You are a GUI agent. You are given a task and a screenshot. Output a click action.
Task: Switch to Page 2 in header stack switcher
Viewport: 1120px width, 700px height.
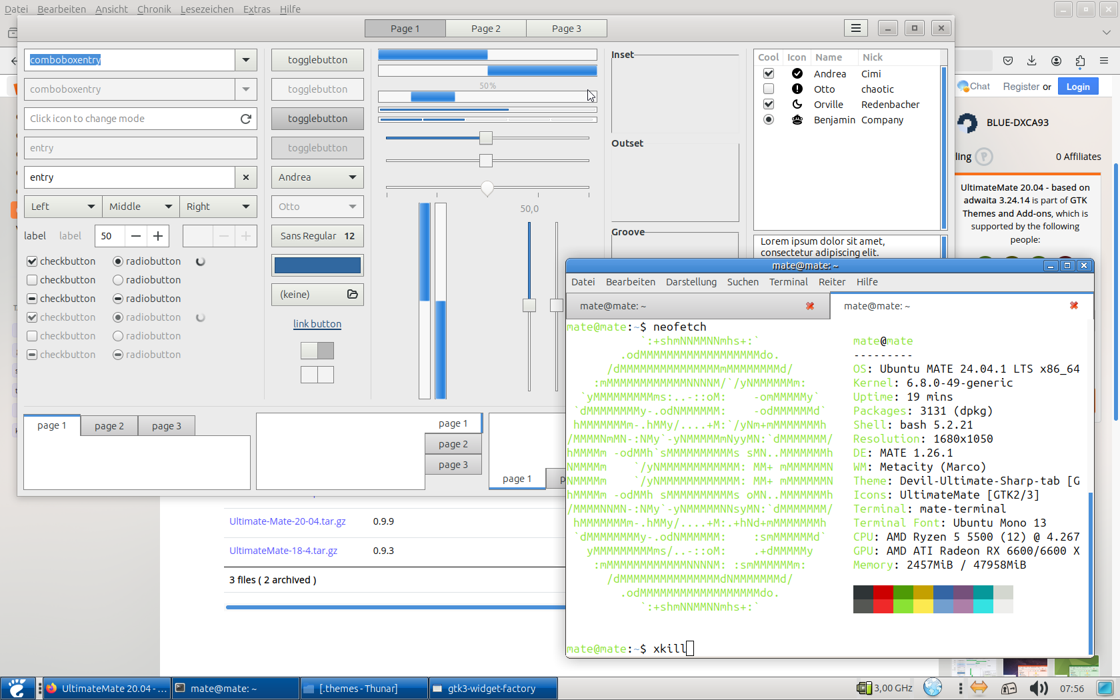pos(486,29)
